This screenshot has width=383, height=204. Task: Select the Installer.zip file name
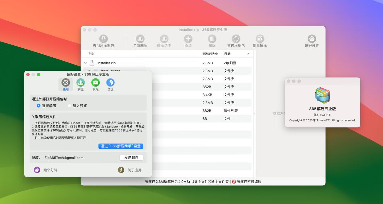tap(106, 63)
